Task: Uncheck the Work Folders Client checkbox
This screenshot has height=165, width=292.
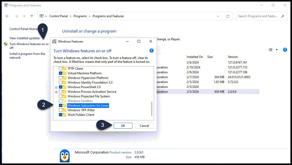Action: coord(60,115)
